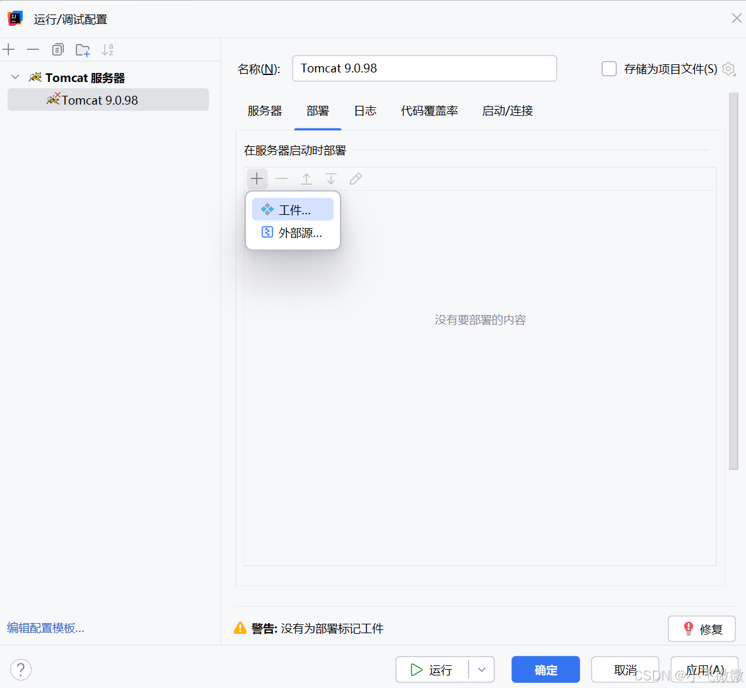Switch to the 部署 tab

click(317, 111)
